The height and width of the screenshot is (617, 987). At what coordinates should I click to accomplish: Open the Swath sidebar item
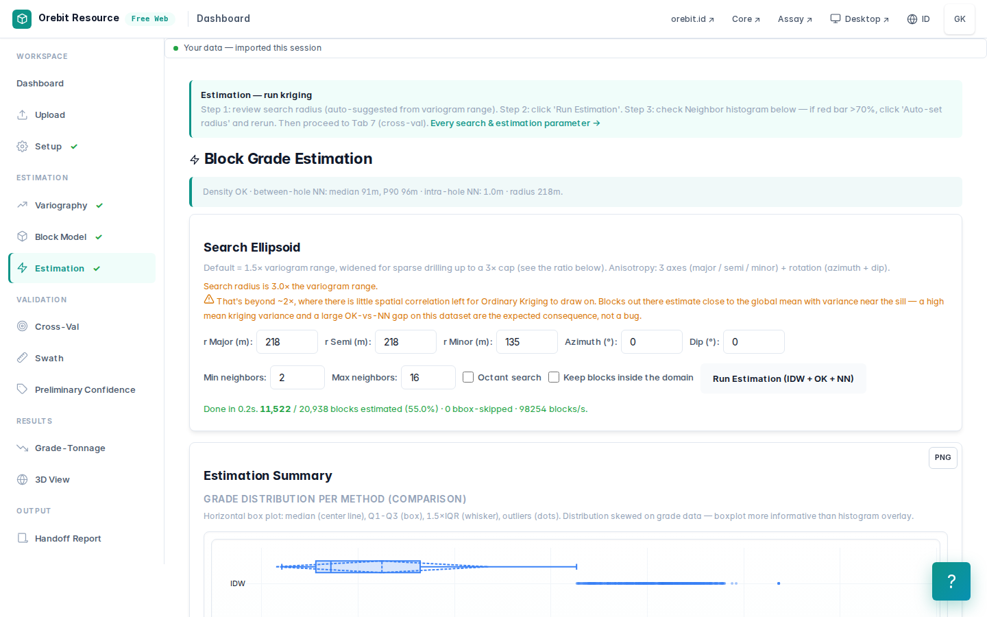pos(82,358)
